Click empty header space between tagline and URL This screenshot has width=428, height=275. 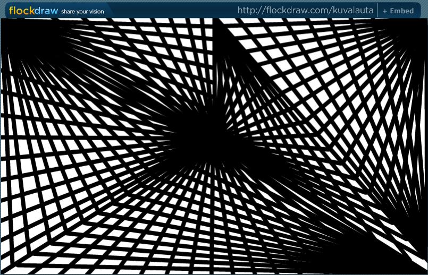(170, 11)
